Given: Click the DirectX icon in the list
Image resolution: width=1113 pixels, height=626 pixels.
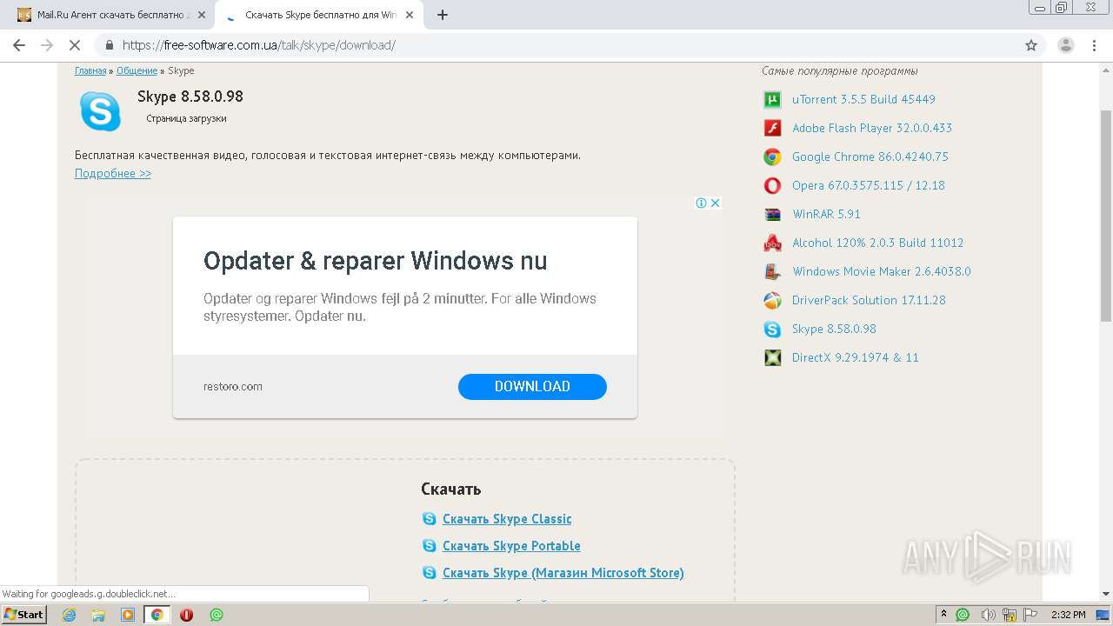Looking at the screenshot, I should coord(772,357).
